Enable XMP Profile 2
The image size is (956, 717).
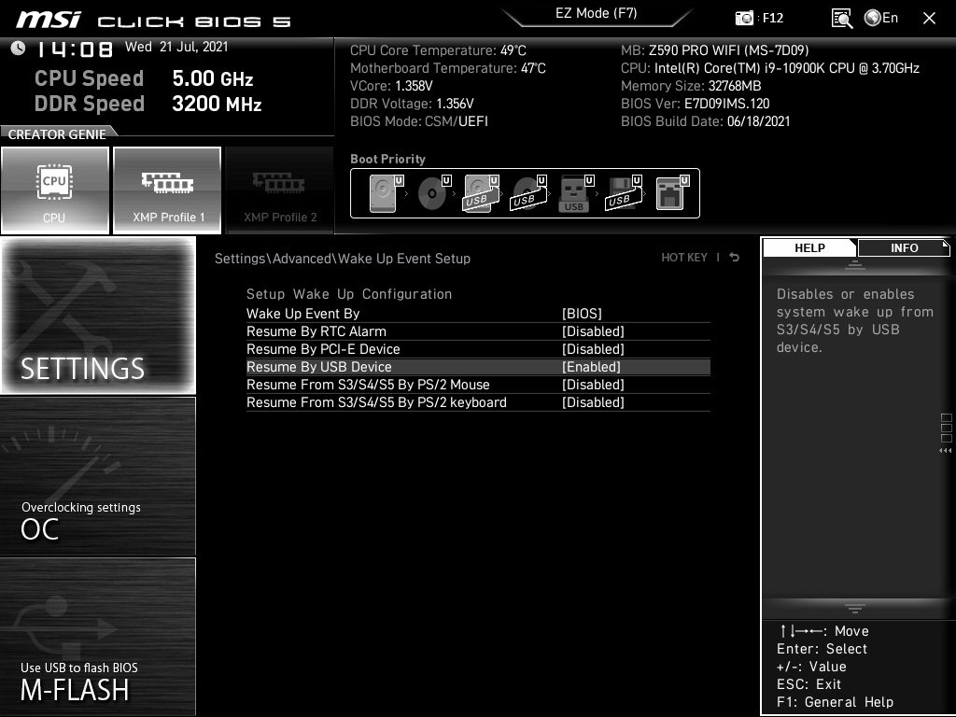[x=280, y=190]
